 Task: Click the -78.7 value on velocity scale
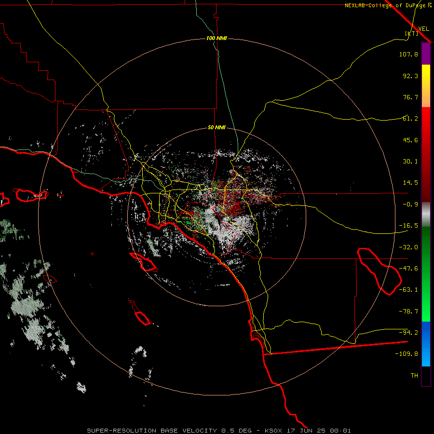tap(408, 312)
